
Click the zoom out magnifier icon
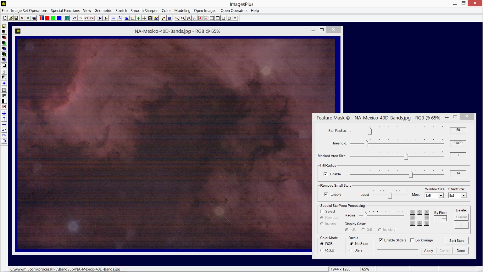(x=183, y=18)
